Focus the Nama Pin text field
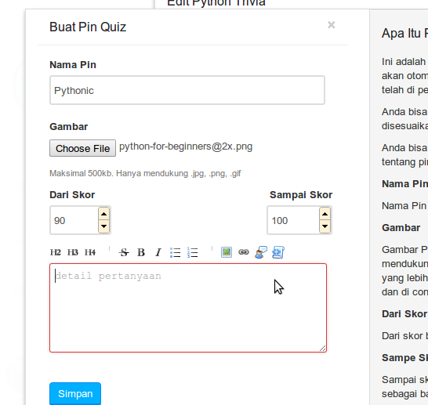Screen dimensions: 428x405 click(x=187, y=90)
